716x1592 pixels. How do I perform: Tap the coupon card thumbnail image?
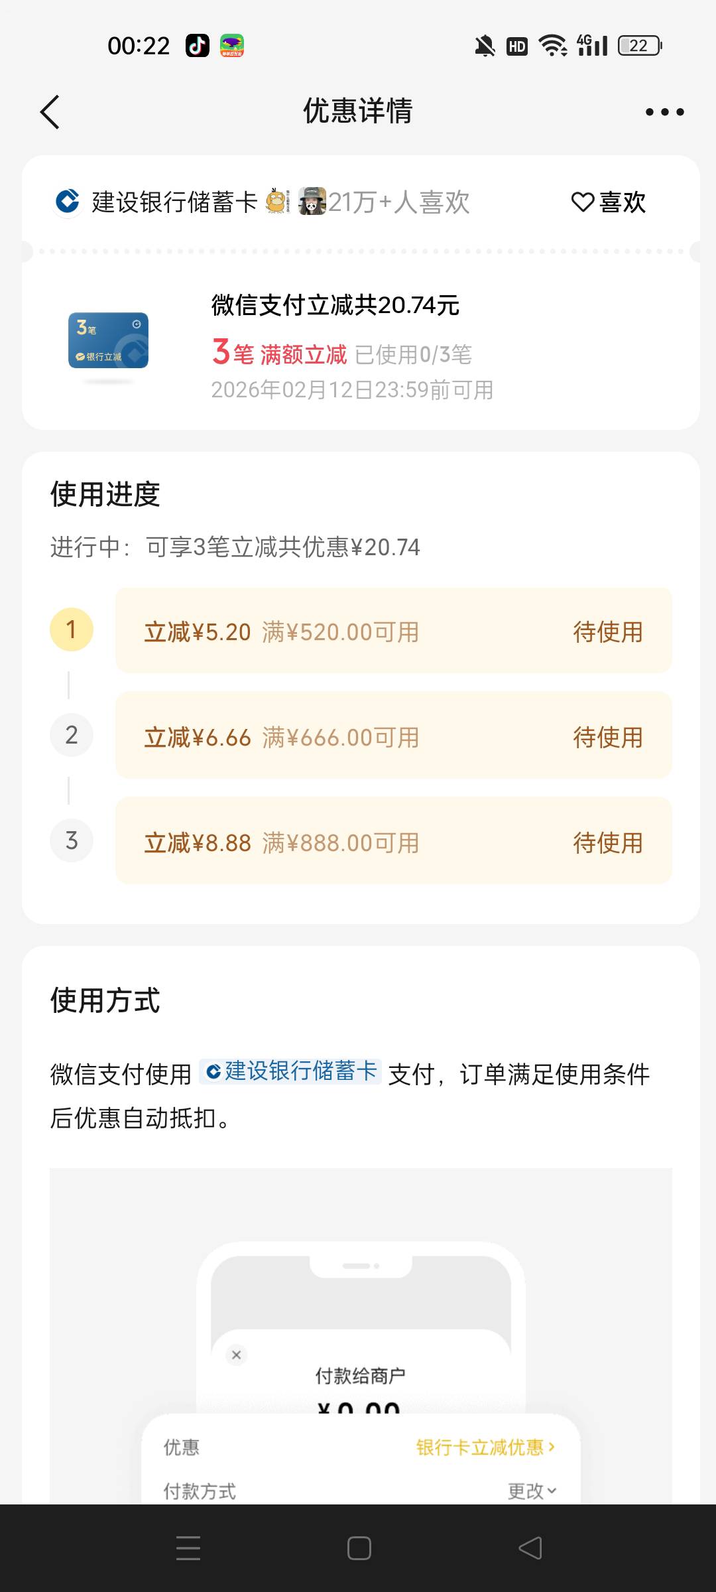108,341
